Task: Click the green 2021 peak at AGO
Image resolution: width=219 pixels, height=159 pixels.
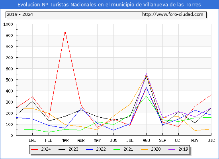Action: pos(146,96)
